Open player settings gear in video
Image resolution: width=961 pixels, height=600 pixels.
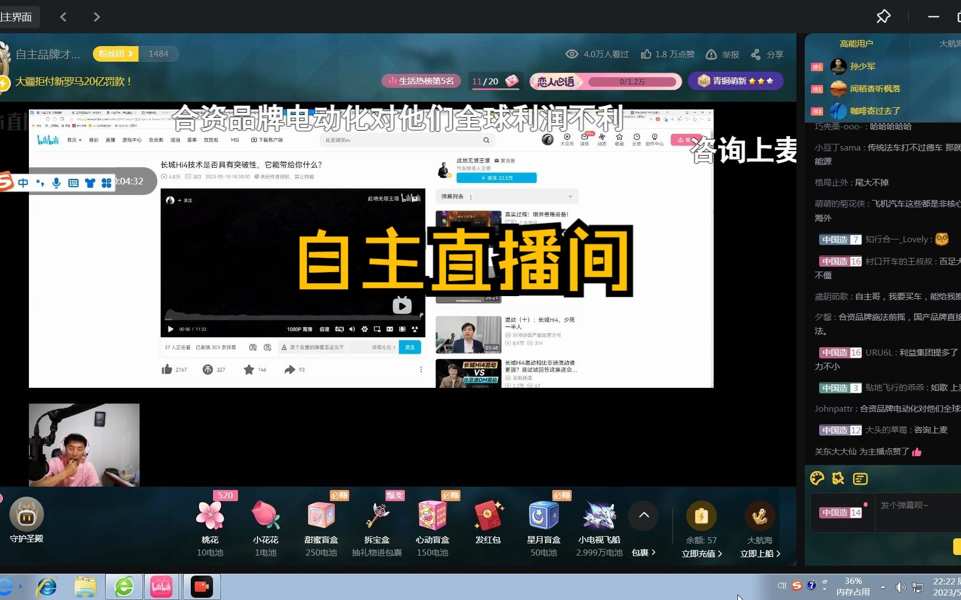point(364,329)
